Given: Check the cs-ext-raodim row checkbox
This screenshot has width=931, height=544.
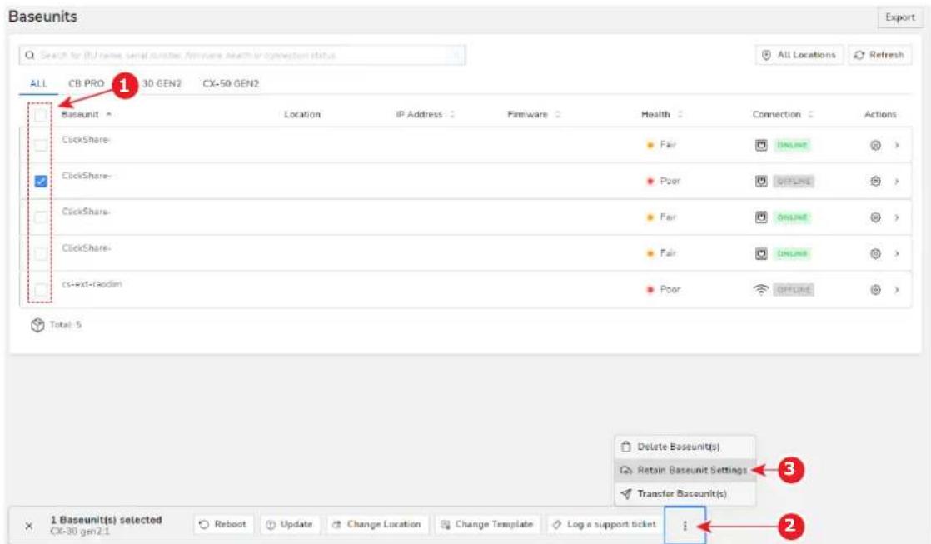Looking at the screenshot, I should (40, 290).
